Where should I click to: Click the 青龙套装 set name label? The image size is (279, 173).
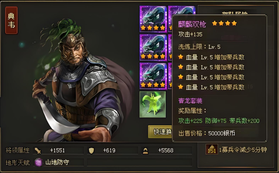[190, 101]
